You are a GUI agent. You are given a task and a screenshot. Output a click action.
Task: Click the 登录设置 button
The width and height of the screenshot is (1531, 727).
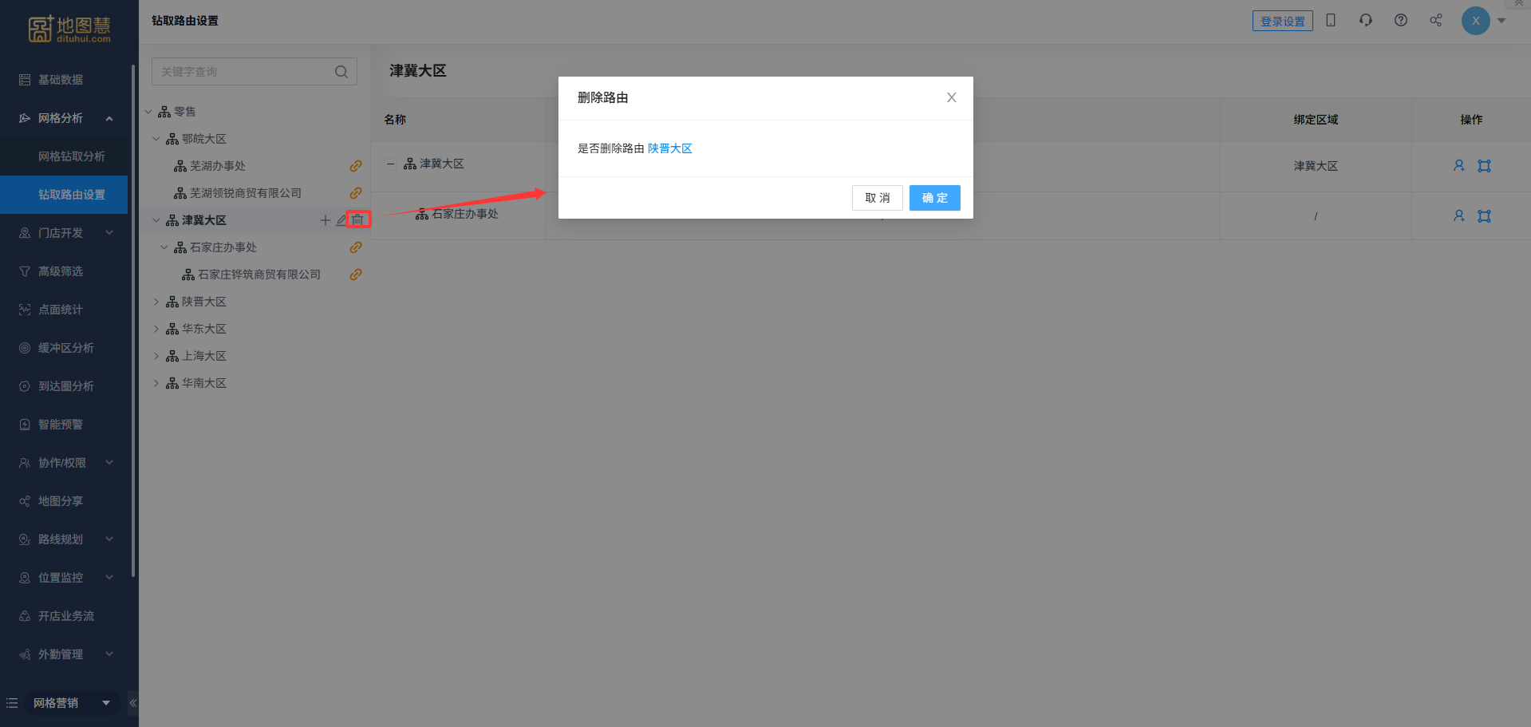click(x=1282, y=22)
